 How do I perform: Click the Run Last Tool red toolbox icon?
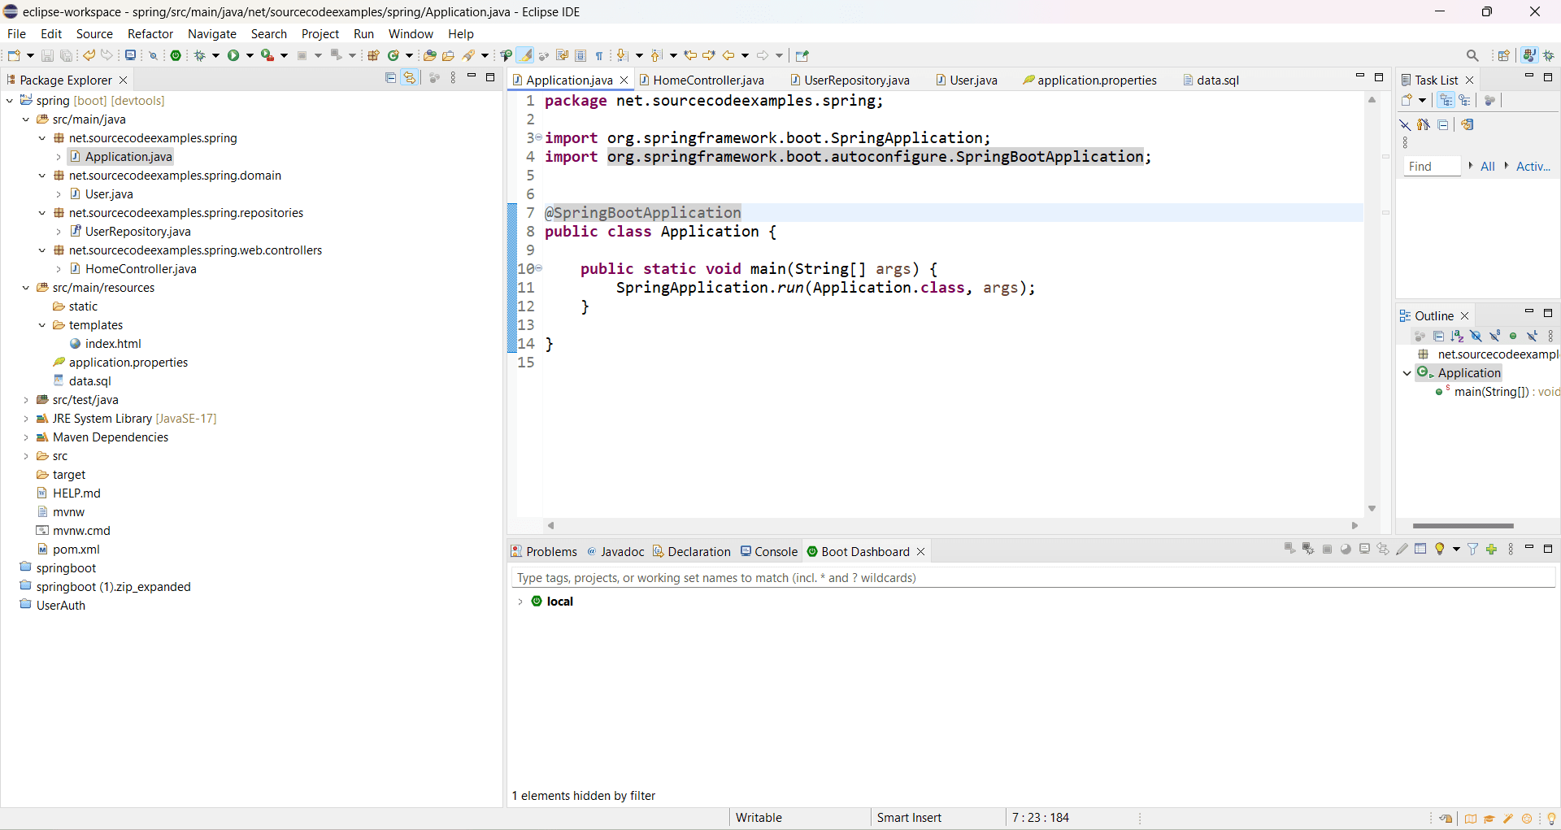(267, 55)
